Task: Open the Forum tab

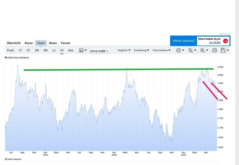Action: click(66, 43)
